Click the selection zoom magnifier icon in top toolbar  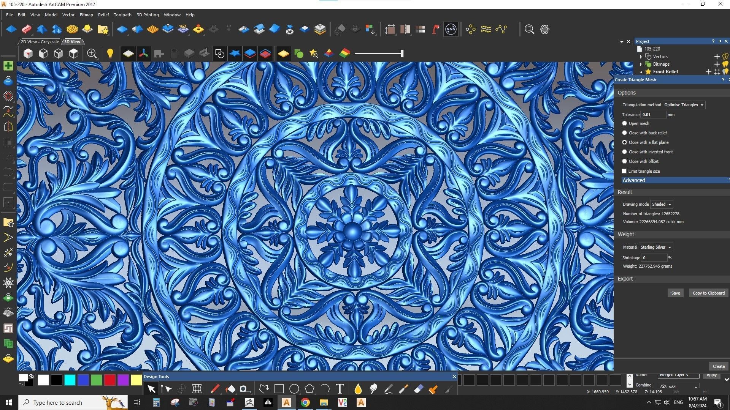pos(529,29)
